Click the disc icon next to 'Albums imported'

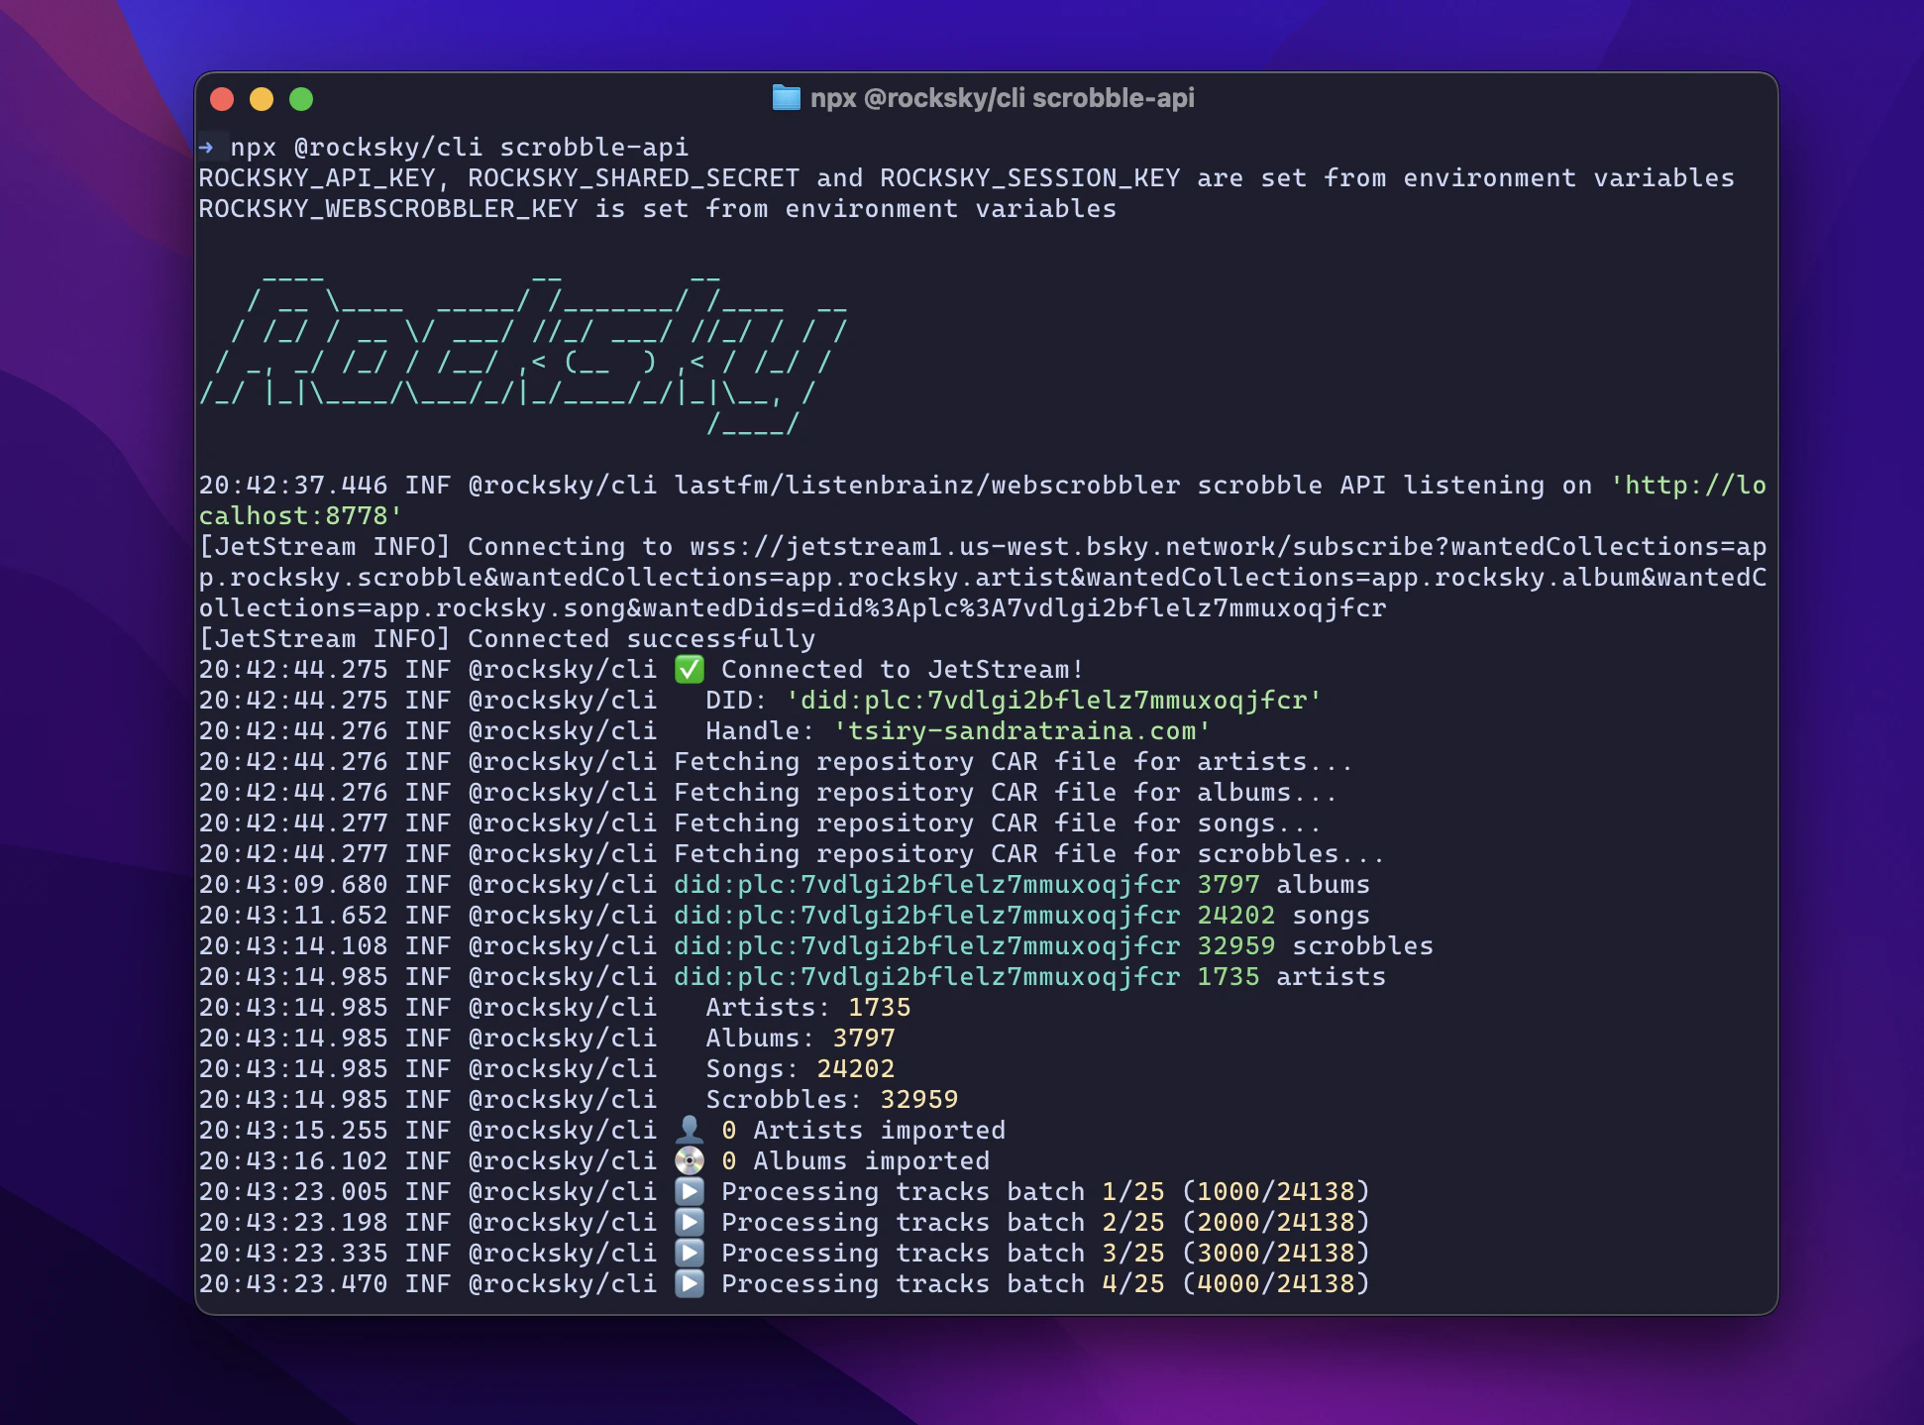pyautogui.click(x=690, y=1161)
